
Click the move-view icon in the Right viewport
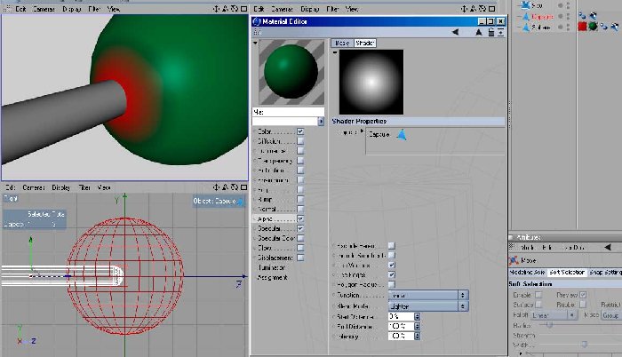[216, 186]
